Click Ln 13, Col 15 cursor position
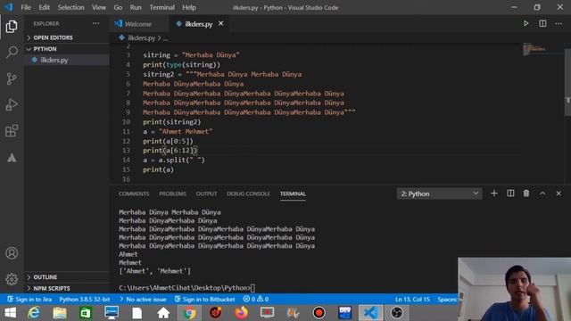This screenshot has height=321, width=571. [x=412, y=300]
